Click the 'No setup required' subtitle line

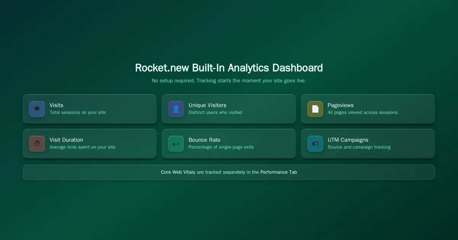(x=229, y=81)
